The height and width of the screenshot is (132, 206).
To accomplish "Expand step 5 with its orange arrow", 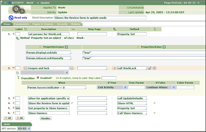I will 14,108.
